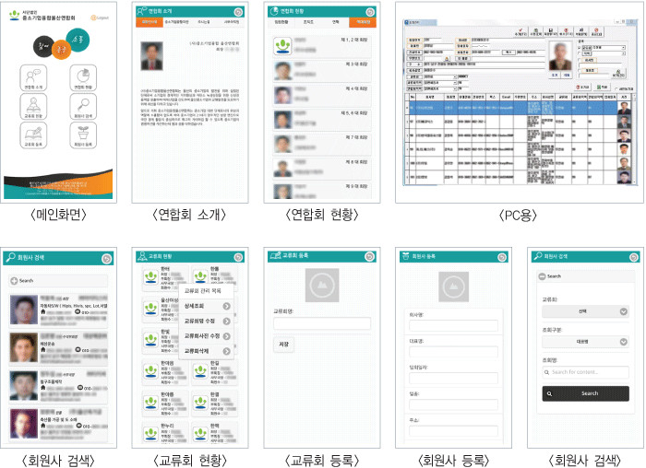Open 제 3 대 회장 entry
646x468 pixels.
click(322, 71)
